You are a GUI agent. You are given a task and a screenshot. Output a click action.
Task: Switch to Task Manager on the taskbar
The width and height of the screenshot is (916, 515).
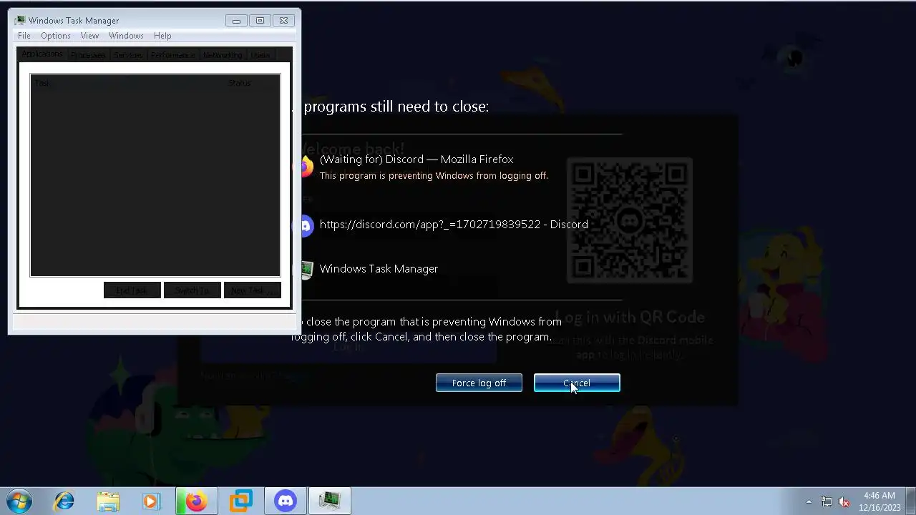pos(330,501)
